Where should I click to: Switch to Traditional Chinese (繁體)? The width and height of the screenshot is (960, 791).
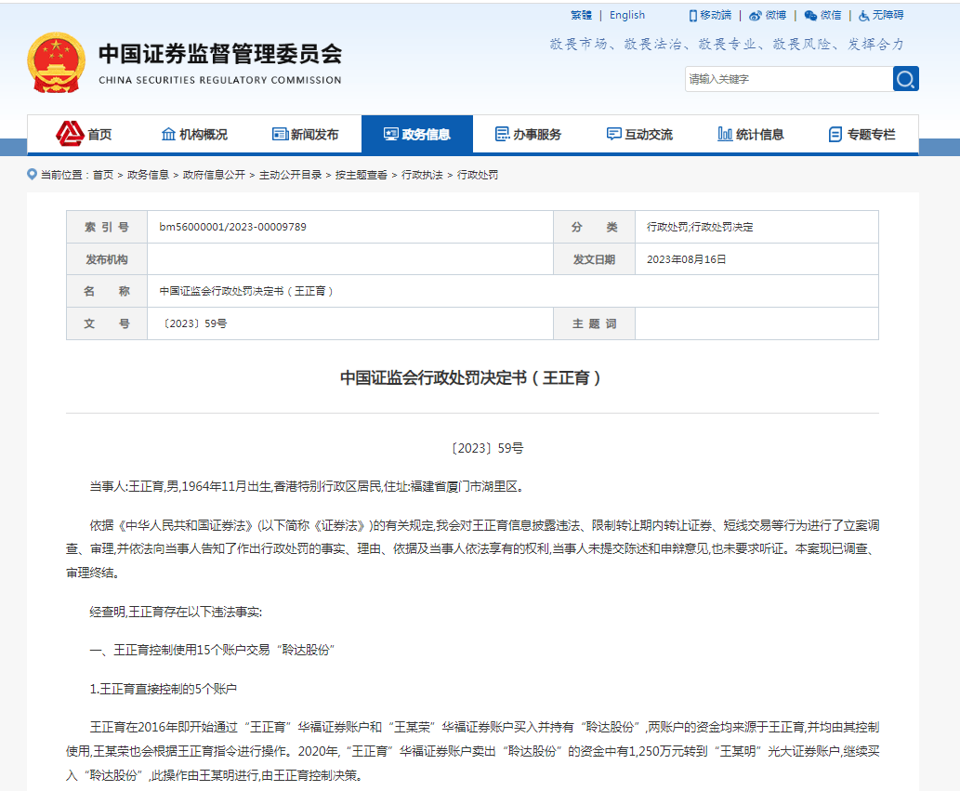pos(581,16)
